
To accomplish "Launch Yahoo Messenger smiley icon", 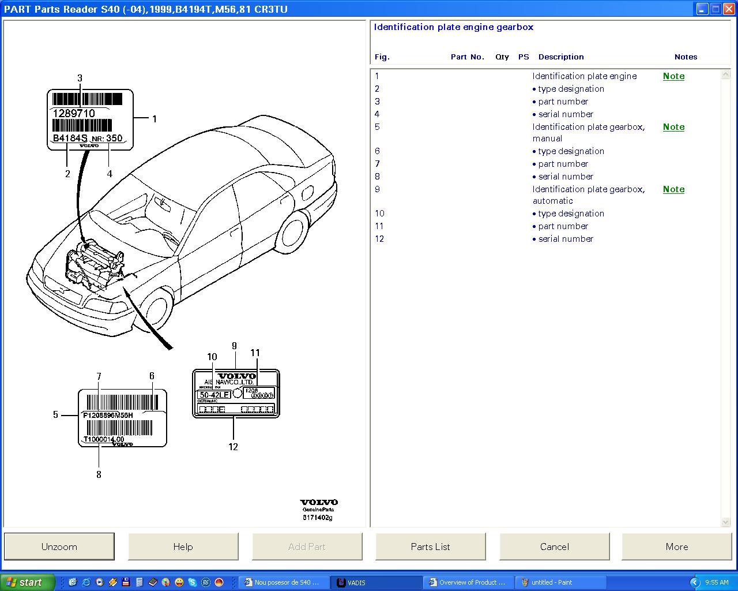I will [x=179, y=582].
